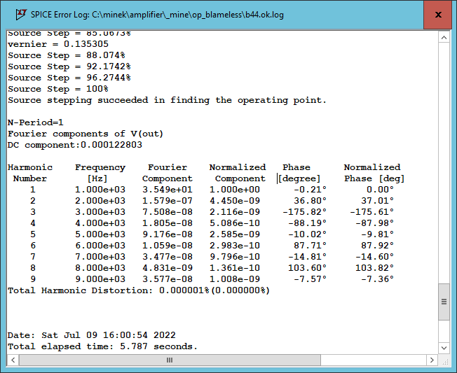Click the 'Source Step = 92.1742%' line

click(69, 66)
